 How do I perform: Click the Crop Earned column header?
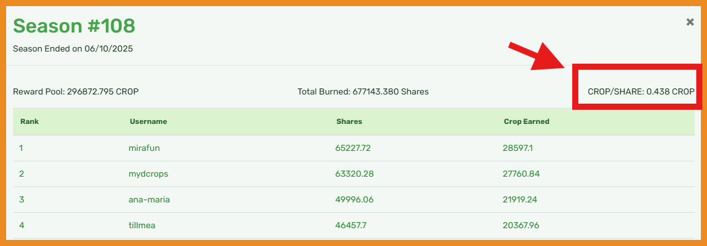coord(526,121)
